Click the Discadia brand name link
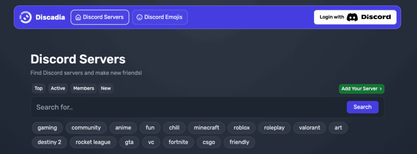 50,17
